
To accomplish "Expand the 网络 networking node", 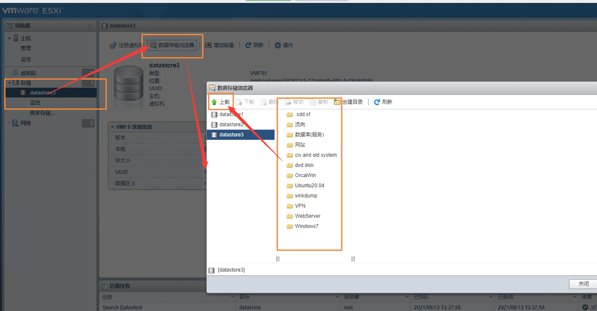I will [9, 123].
